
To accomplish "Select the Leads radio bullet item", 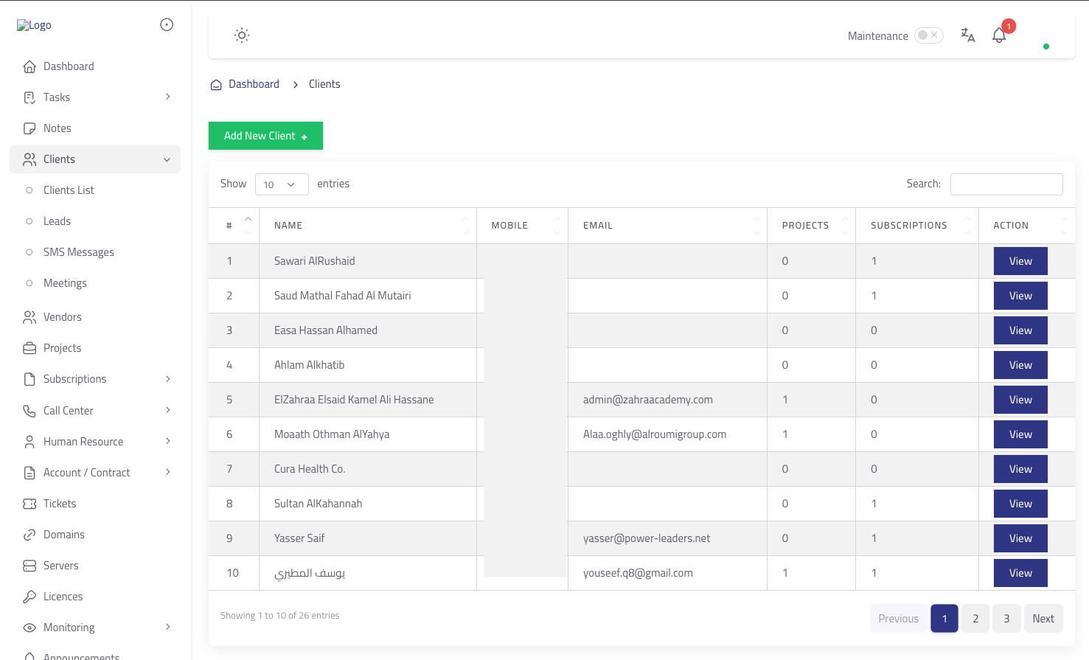I will tap(29, 221).
